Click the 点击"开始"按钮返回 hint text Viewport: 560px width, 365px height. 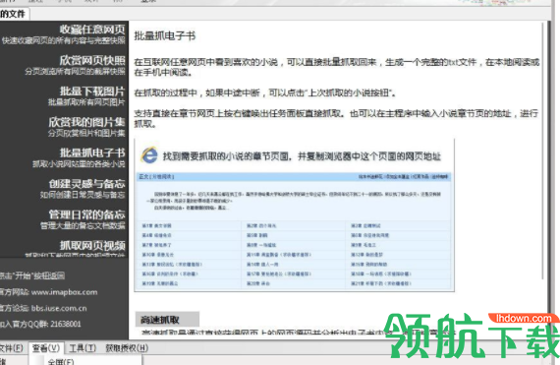tap(32, 275)
